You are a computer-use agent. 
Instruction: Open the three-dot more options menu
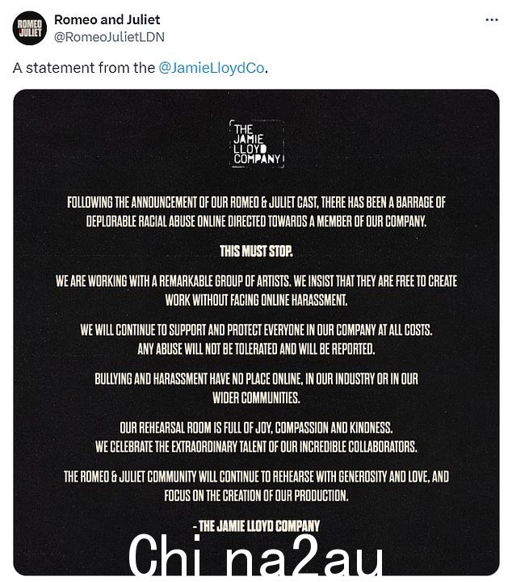[492, 19]
